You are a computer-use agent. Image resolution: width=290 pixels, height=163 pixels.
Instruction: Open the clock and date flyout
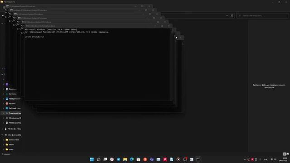point(283,159)
